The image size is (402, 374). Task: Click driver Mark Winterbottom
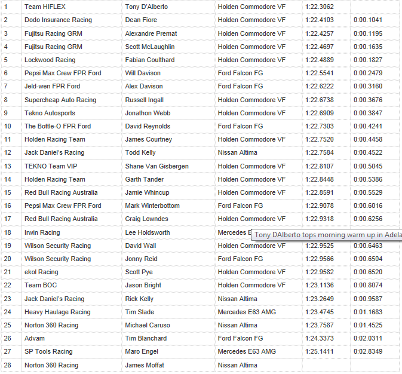[152, 206]
